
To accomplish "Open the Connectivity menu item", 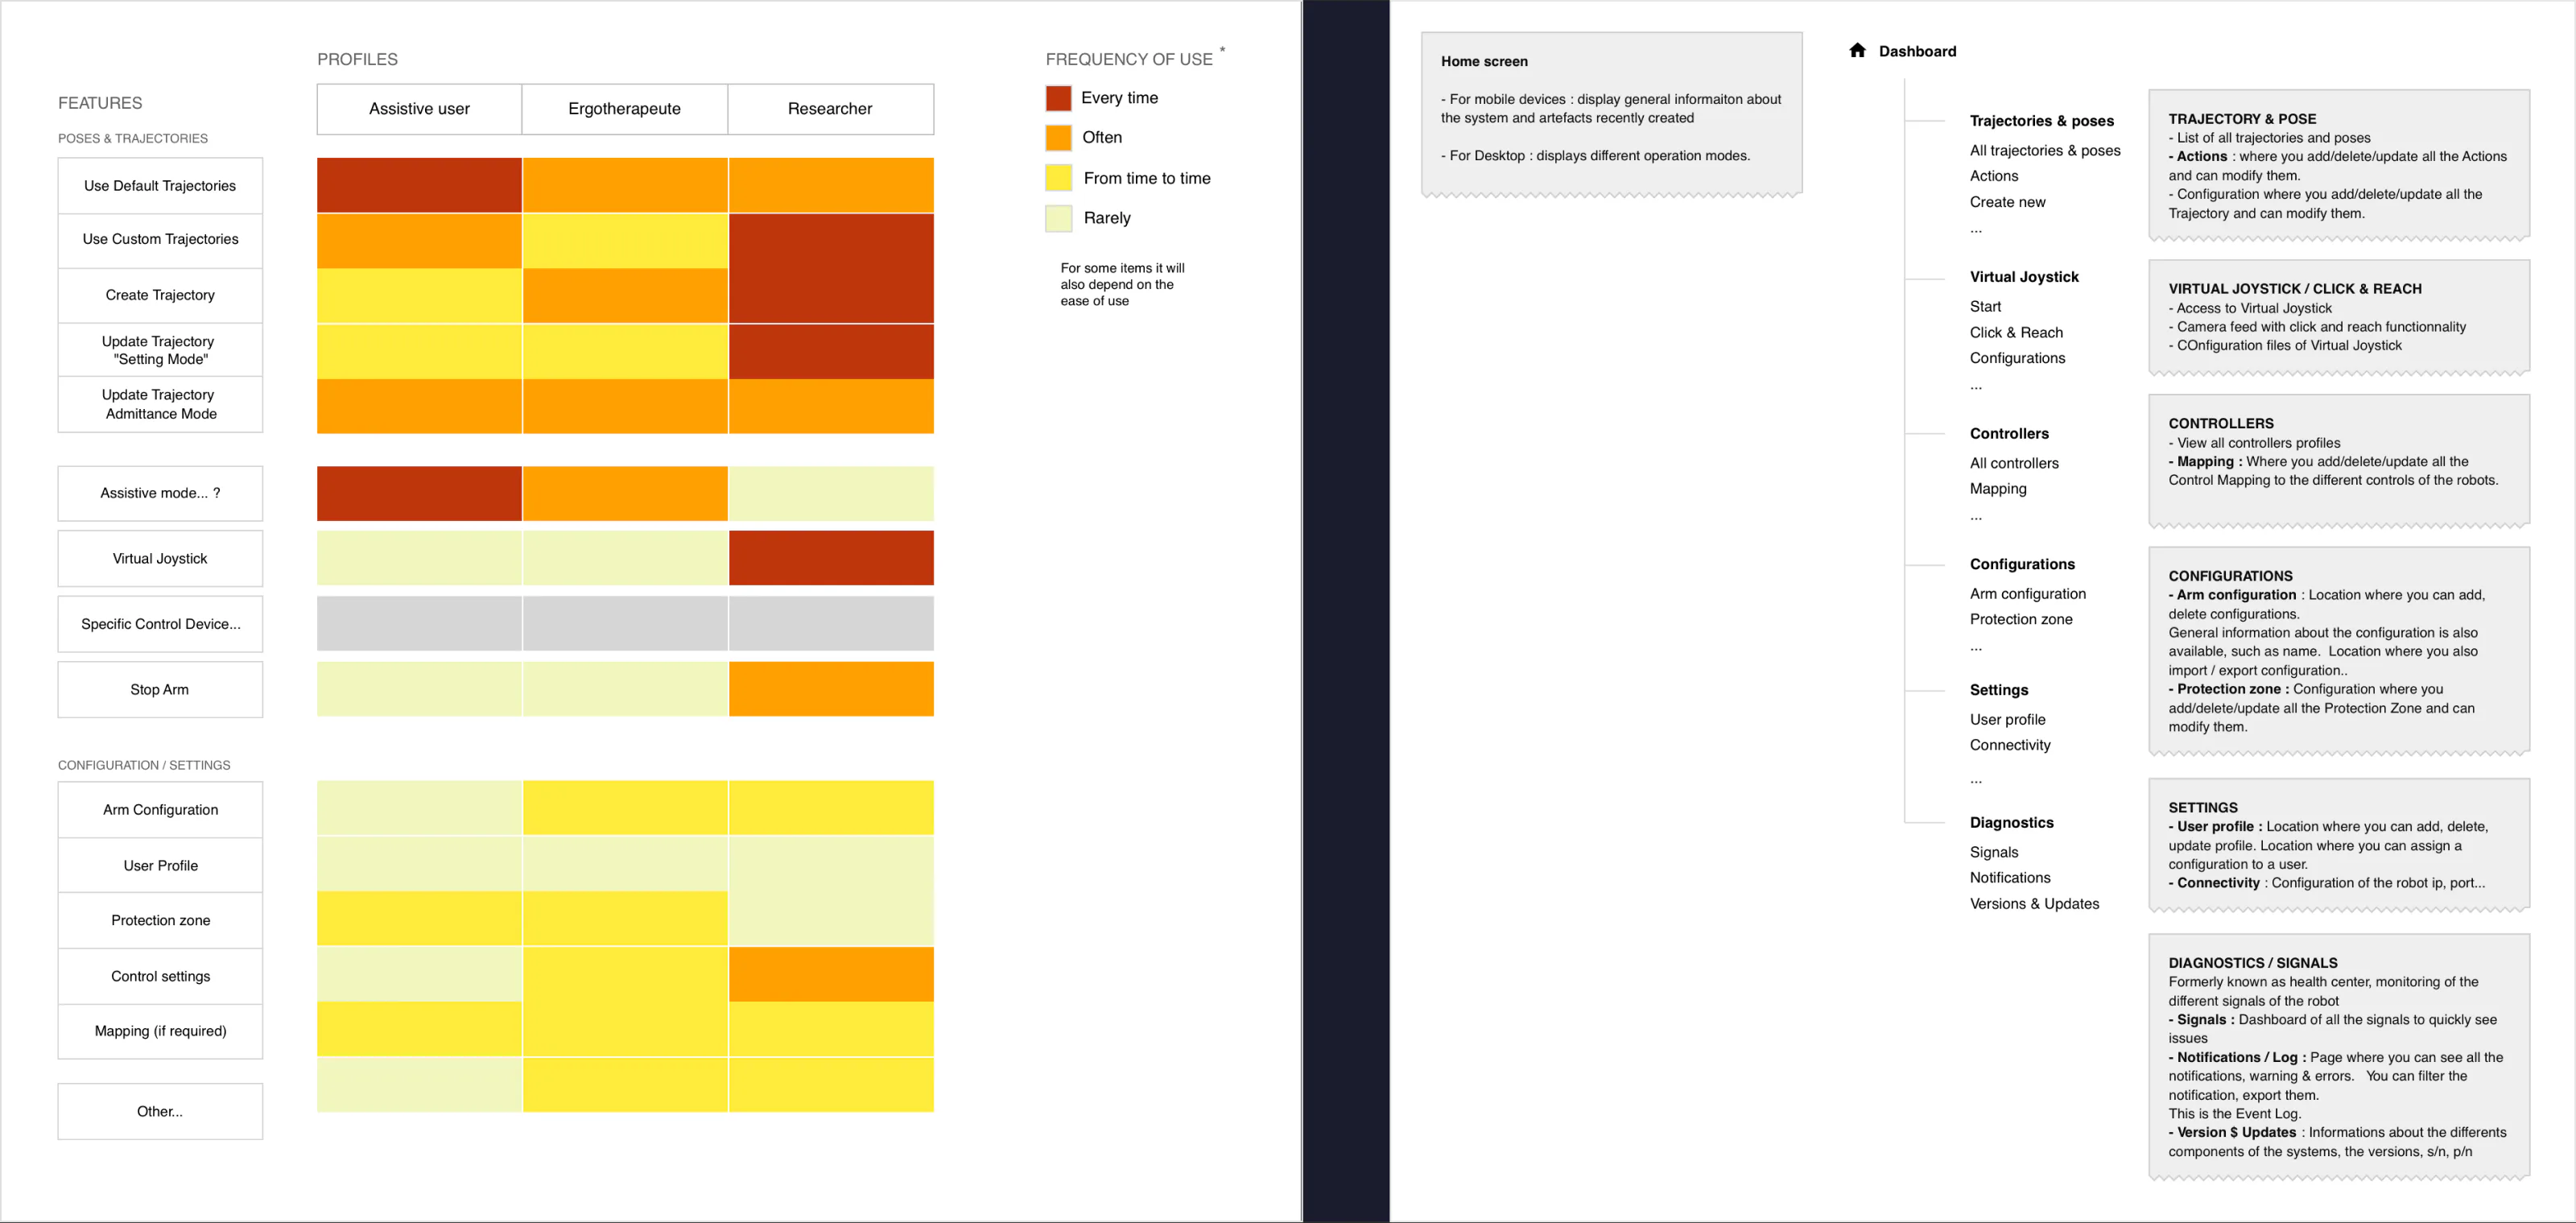I will 2009,746.
